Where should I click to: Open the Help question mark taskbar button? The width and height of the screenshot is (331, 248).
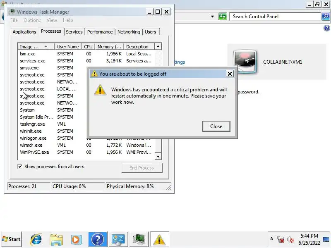(98, 239)
